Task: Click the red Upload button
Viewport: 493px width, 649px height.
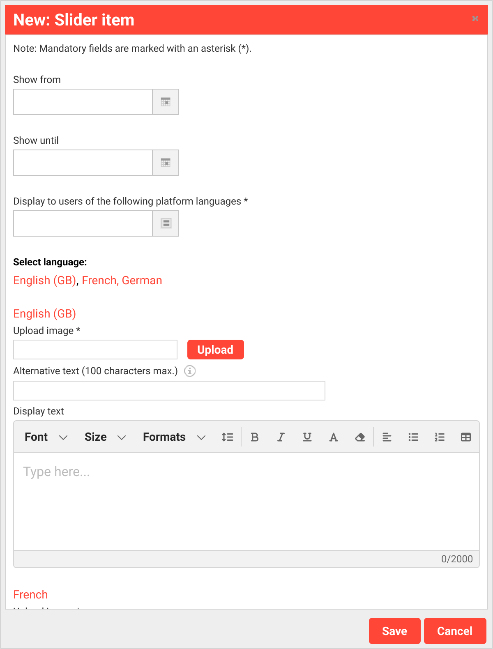Action: click(215, 350)
